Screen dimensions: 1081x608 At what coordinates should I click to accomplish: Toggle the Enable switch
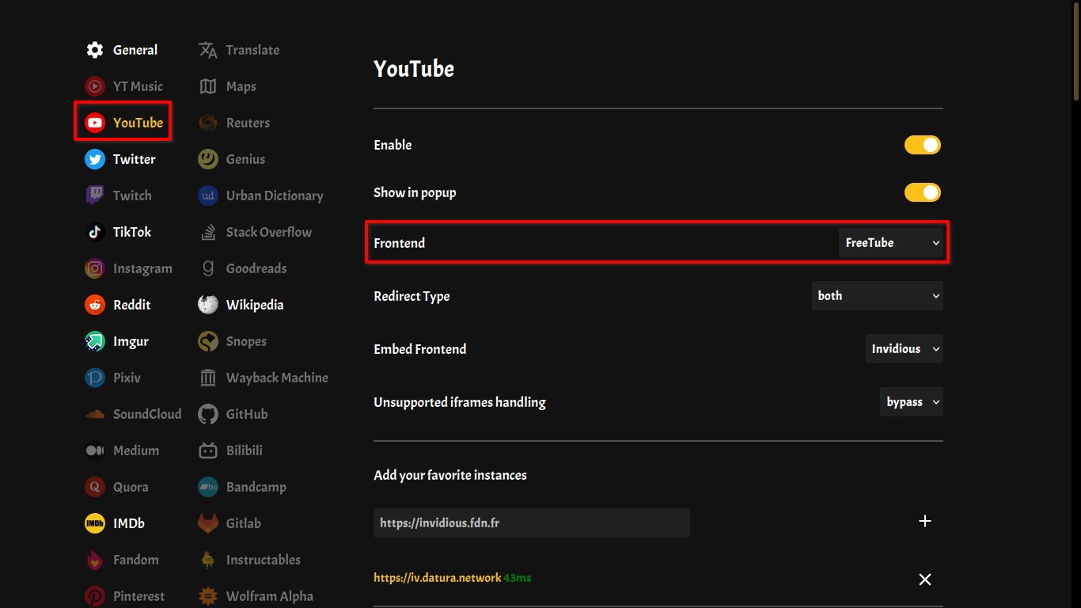tap(923, 145)
